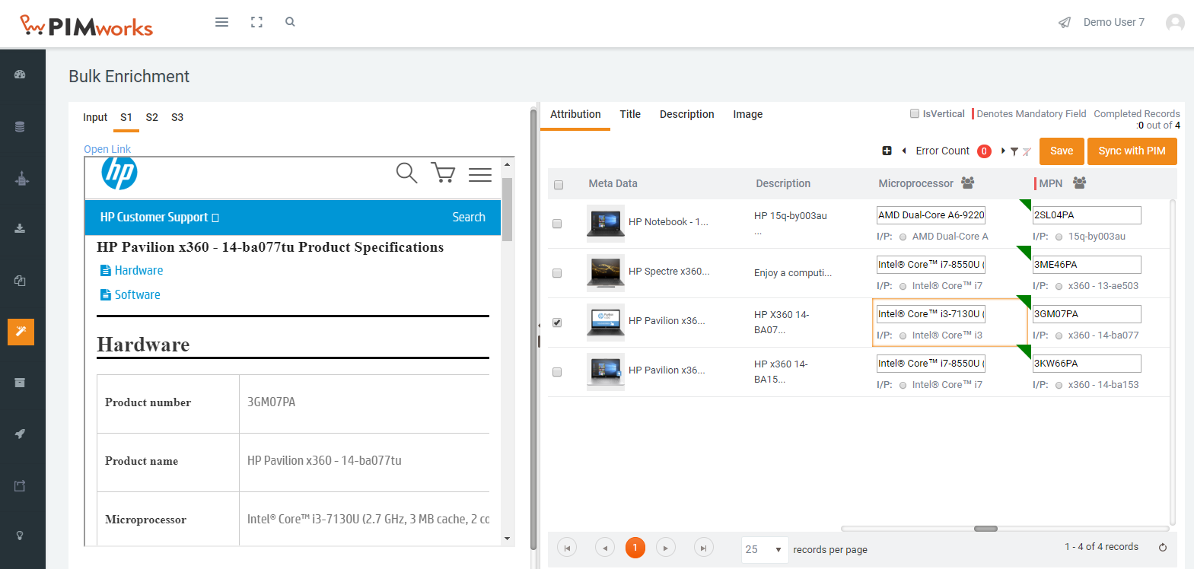Click the plus square add column icon
The height and width of the screenshot is (569, 1194).
(x=887, y=151)
